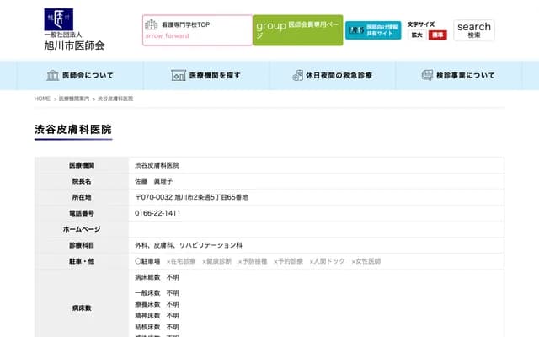Viewport: 539px width, 337px height.
Task: Open the 休日夜間の救急診療 menu
Action: [x=338, y=75]
